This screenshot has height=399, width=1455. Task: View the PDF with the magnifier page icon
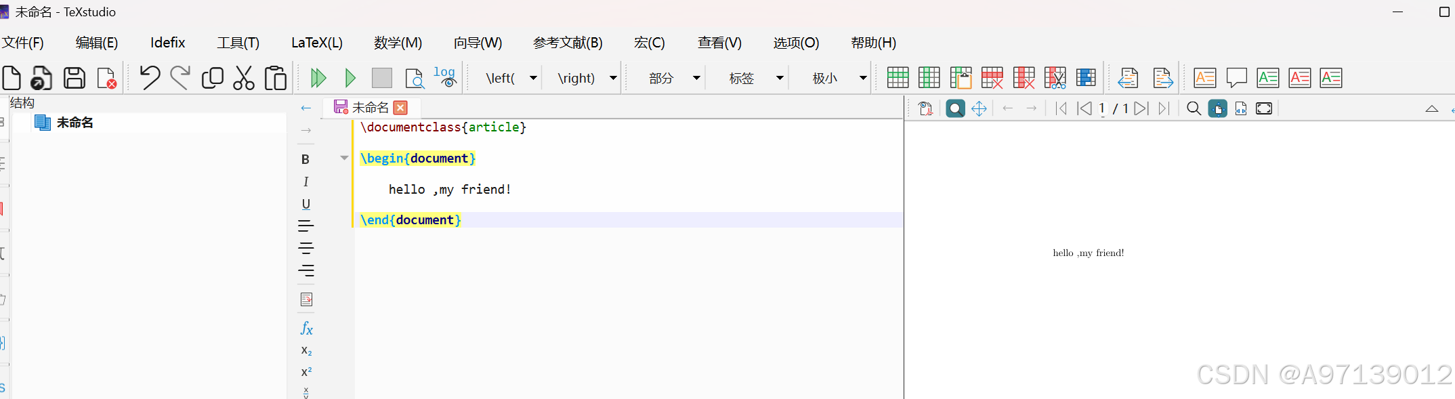[415, 79]
